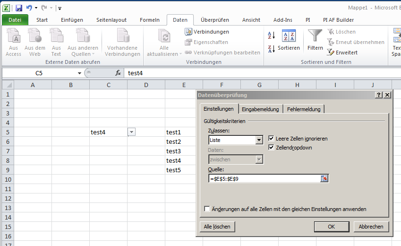
Task: Switch to the Formeln ribbon tab
Action: click(150, 20)
